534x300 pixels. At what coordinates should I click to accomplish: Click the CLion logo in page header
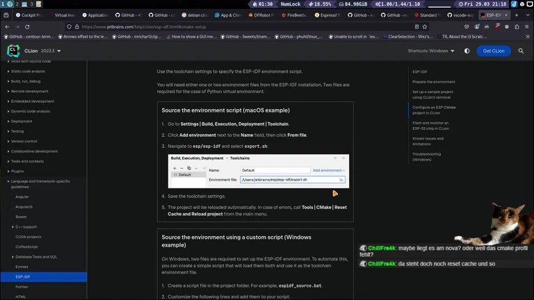[13, 51]
